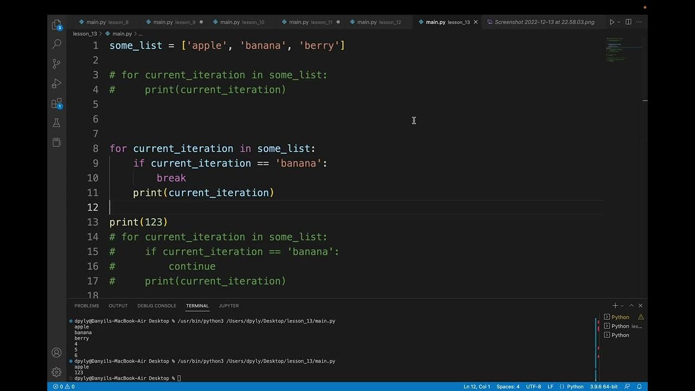Image resolution: width=695 pixels, height=391 pixels.
Task: Select the TERMINAL panel tab
Action: [x=197, y=306]
